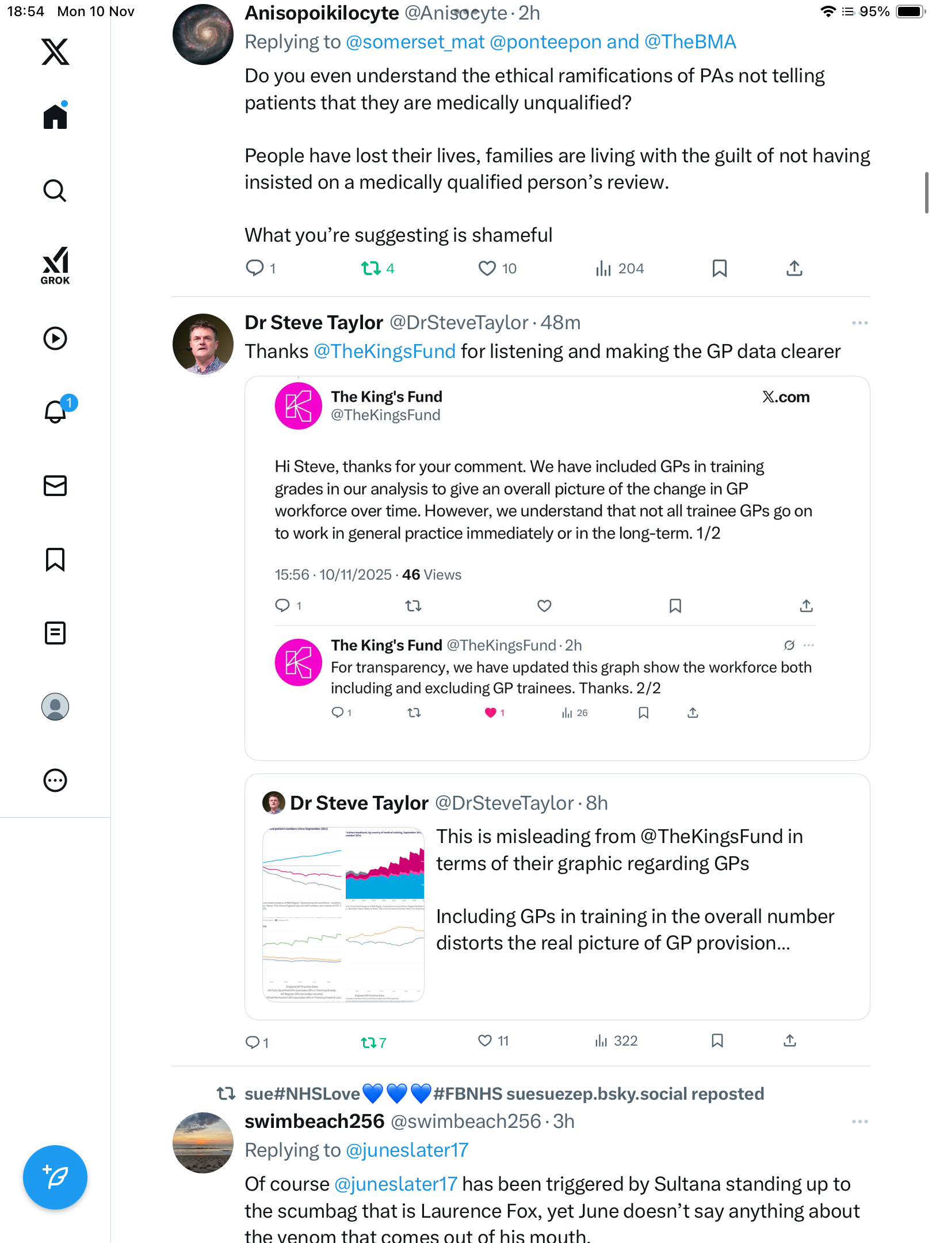The height and width of the screenshot is (1243, 932).
Task: Open more options on swimbeach256's post
Action: point(860,1122)
